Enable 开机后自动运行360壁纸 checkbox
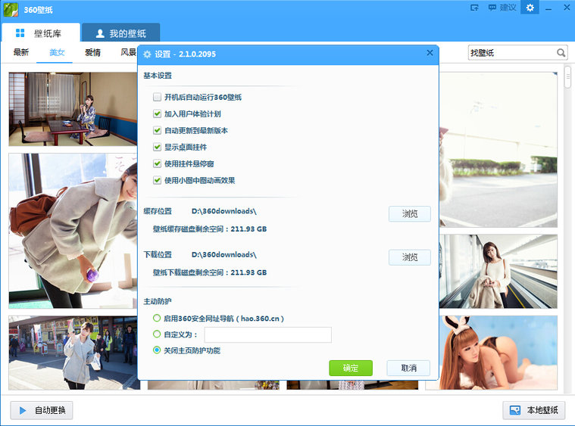Viewport: 575px width, 426px height. point(157,97)
